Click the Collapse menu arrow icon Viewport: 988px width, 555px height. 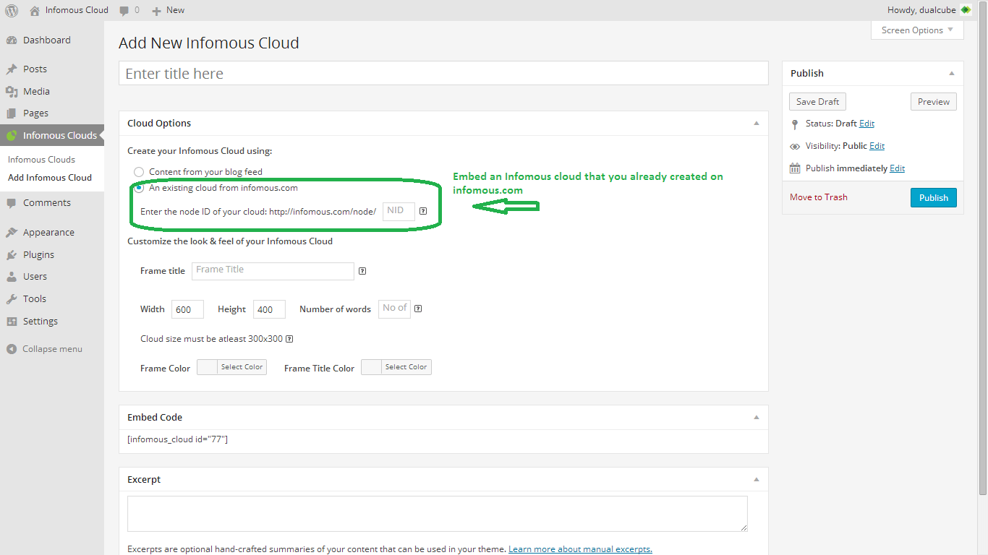point(11,349)
